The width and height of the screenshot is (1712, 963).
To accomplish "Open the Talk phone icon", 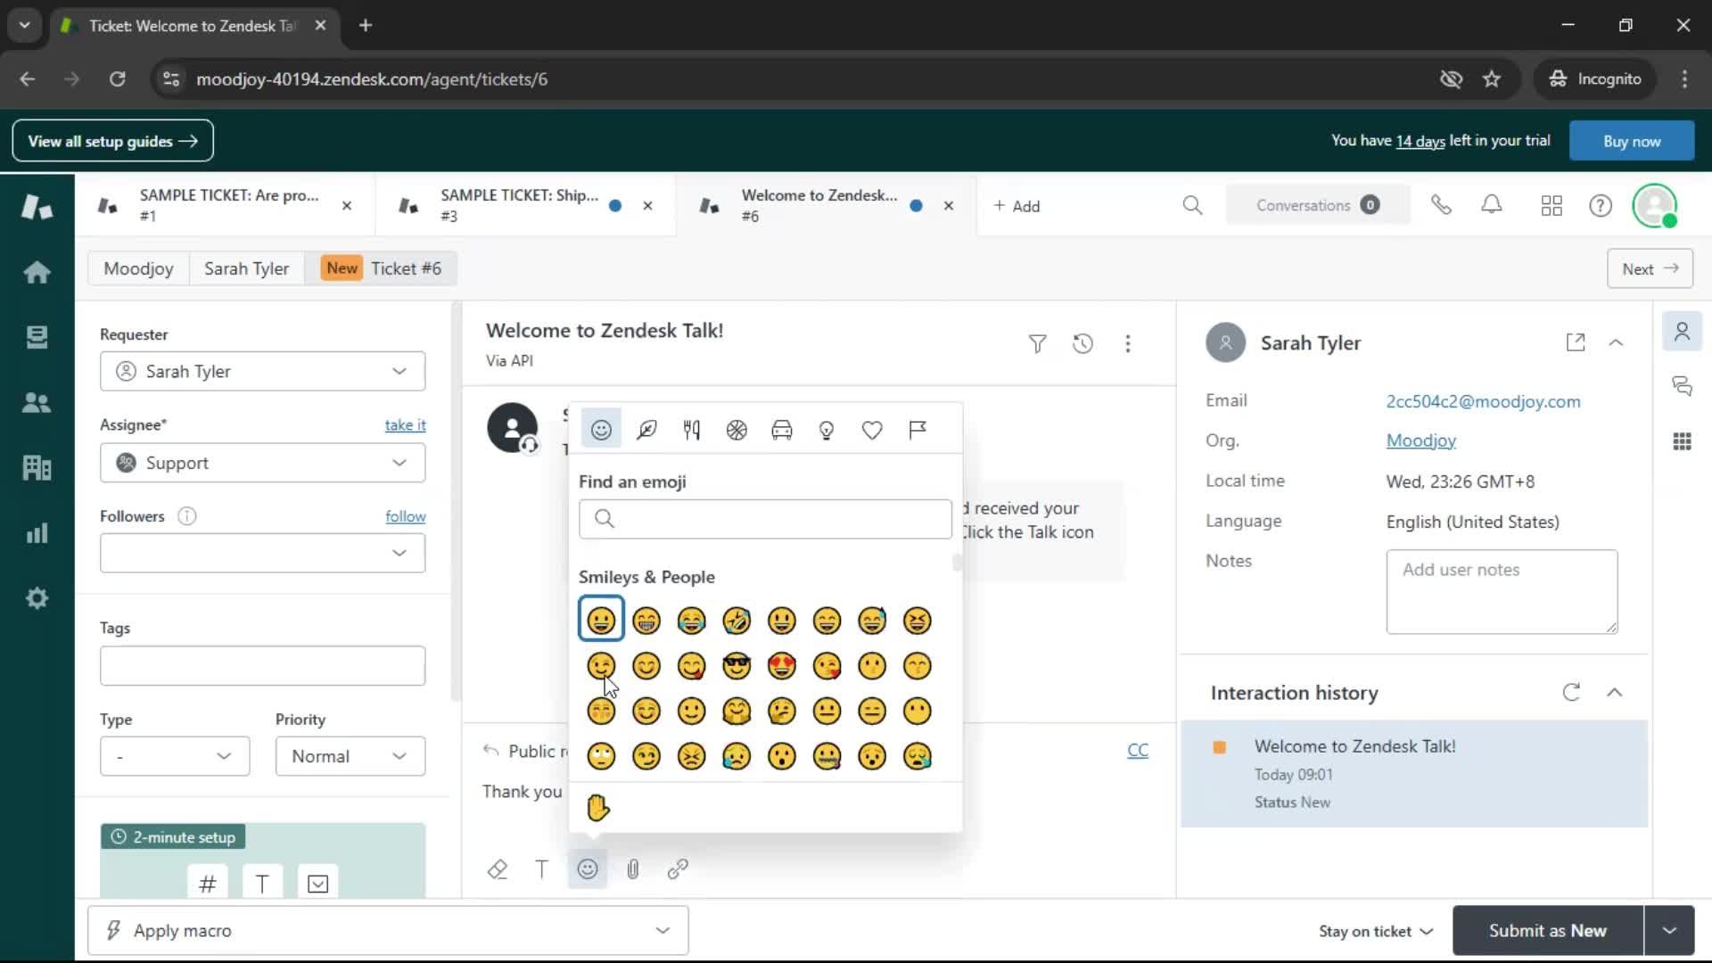I will (1441, 206).
